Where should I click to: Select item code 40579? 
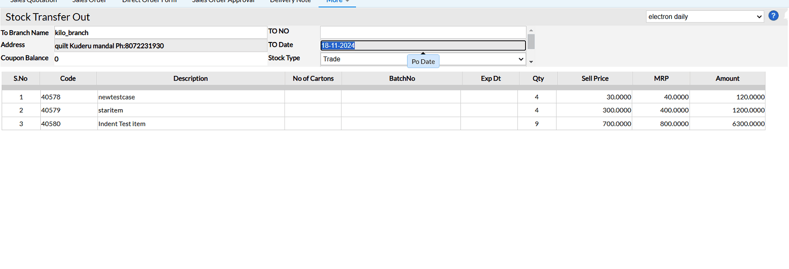click(68, 110)
